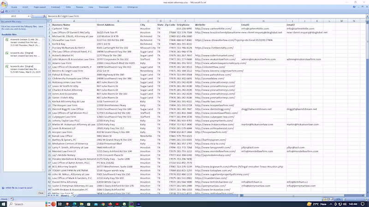Select the Sheet1 worksheet tab
This screenshot has width=369, height=207.
(65, 195)
